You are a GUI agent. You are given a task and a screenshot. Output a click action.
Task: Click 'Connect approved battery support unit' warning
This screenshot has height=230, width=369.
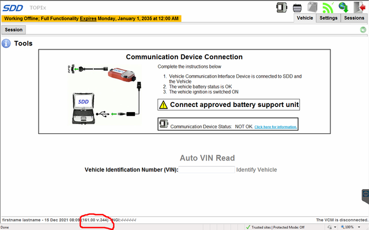[228, 105]
